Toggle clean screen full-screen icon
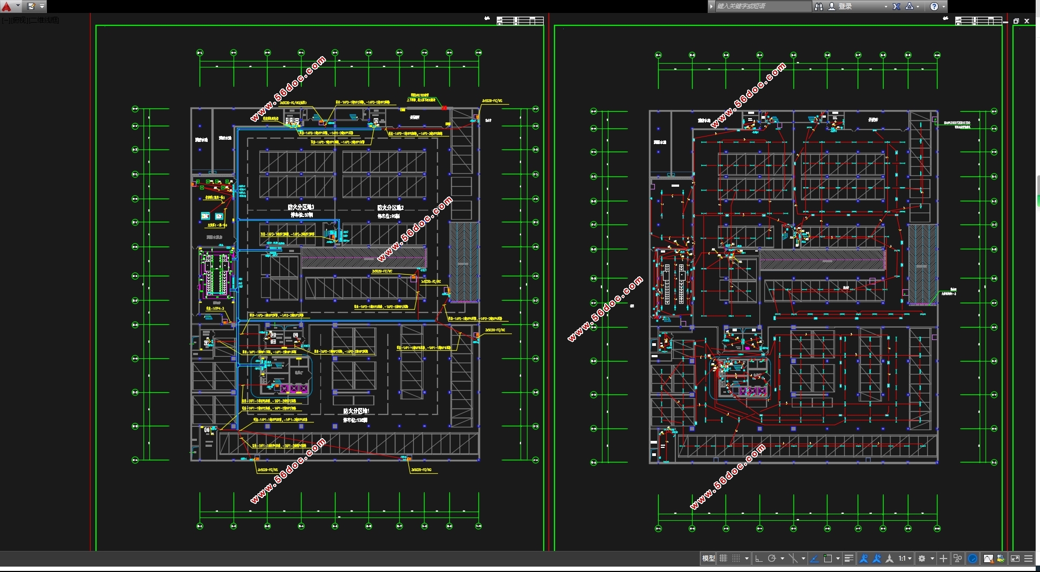Image resolution: width=1040 pixels, height=572 pixels. click(1015, 559)
